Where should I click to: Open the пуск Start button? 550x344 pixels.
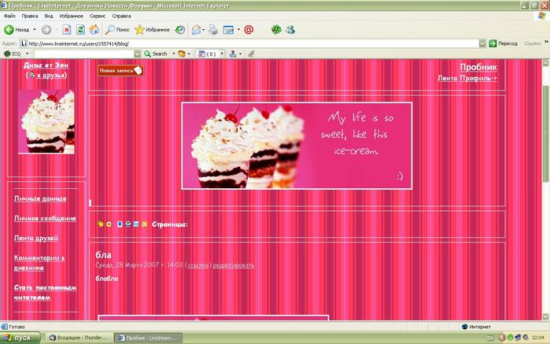click(x=20, y=338)
